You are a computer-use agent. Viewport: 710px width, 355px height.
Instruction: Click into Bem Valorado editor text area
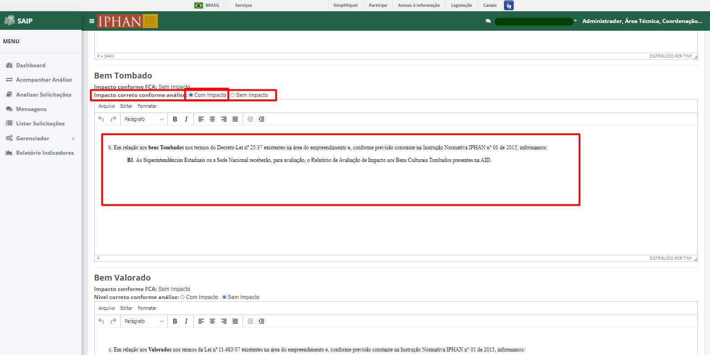pos(396,341)
